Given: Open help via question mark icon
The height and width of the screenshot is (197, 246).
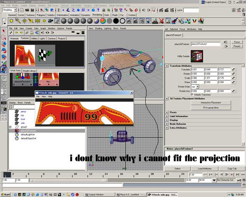Looking at the screenshot, I should 98,10.
